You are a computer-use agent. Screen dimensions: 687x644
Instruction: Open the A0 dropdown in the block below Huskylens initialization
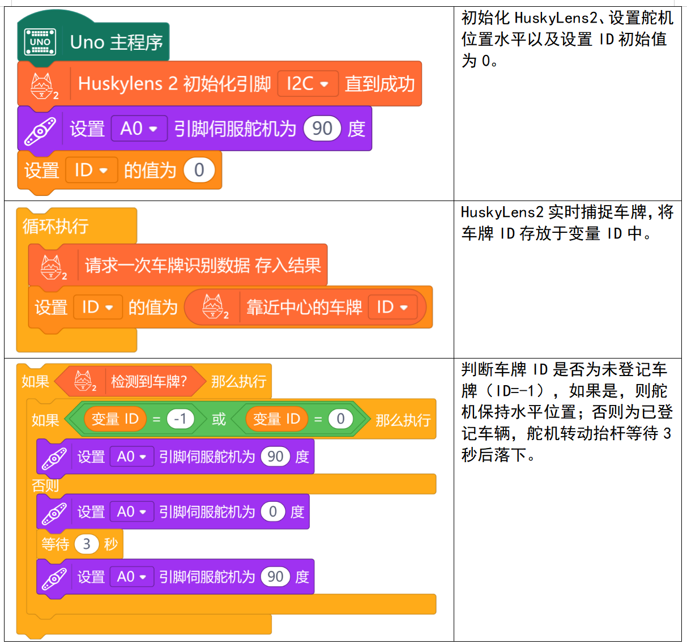[139, 129]
